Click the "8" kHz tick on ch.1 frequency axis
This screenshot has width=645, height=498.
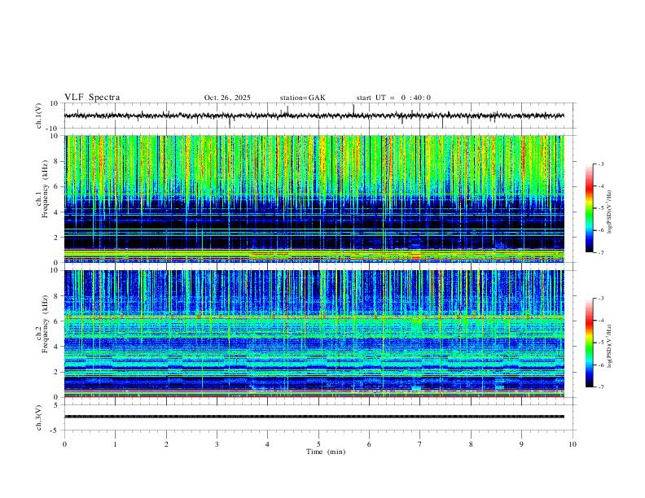57,161
